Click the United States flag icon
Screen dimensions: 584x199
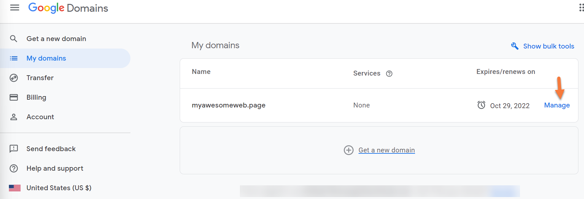click(15, 188)
